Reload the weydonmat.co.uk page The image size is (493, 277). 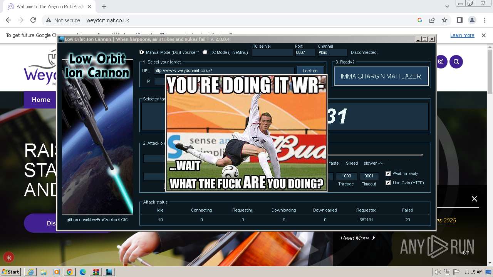(33, 20)
